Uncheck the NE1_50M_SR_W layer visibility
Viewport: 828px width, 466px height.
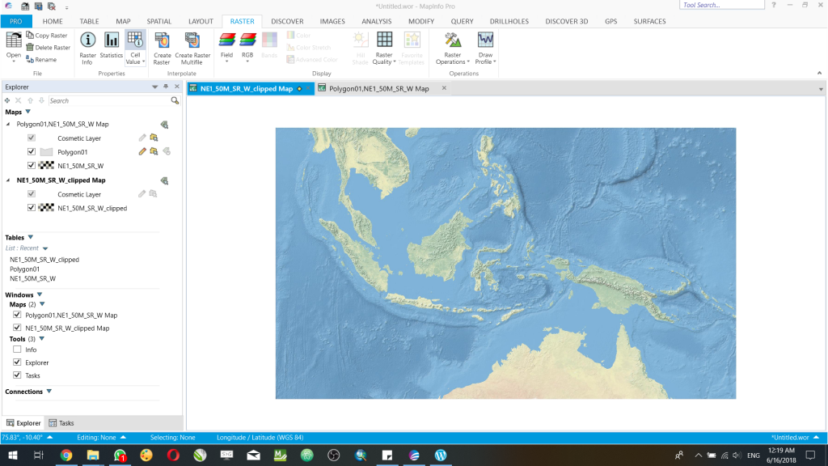coord(31,165)
